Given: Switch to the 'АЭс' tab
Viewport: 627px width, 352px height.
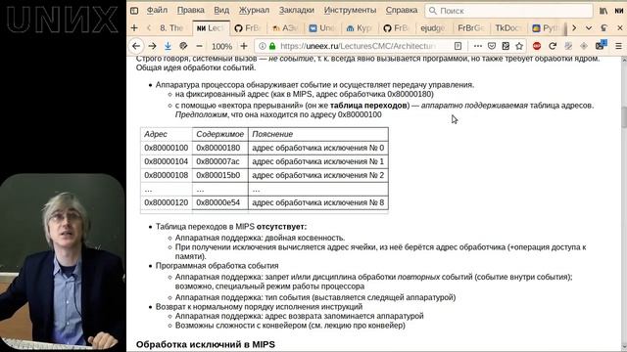Looking at the screenshot, I should coord(285,28).
